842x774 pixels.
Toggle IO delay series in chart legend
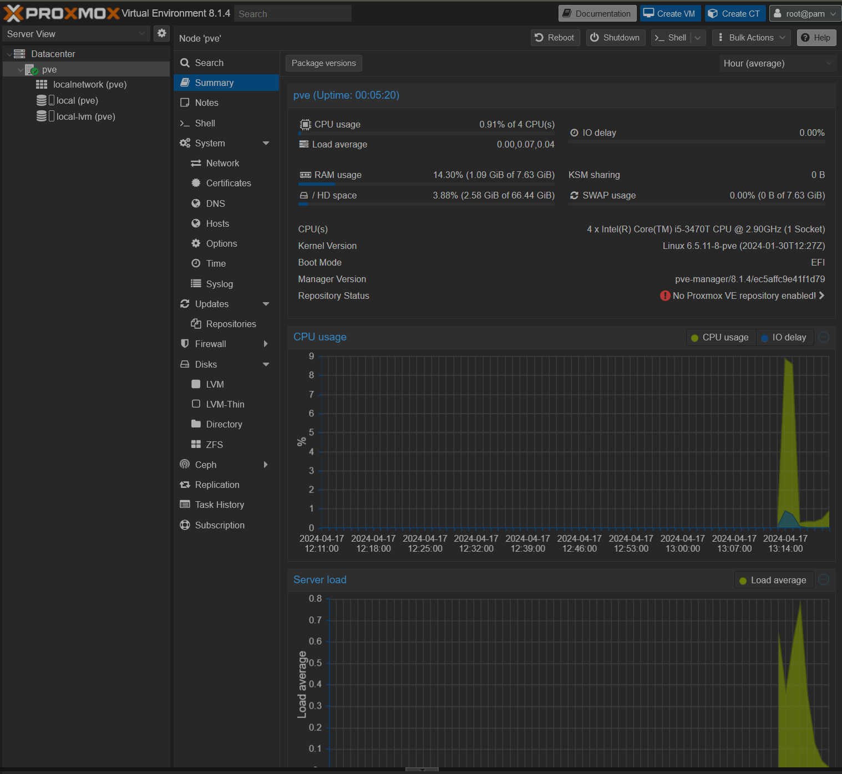pyautogui.click(x=784, y=337)
